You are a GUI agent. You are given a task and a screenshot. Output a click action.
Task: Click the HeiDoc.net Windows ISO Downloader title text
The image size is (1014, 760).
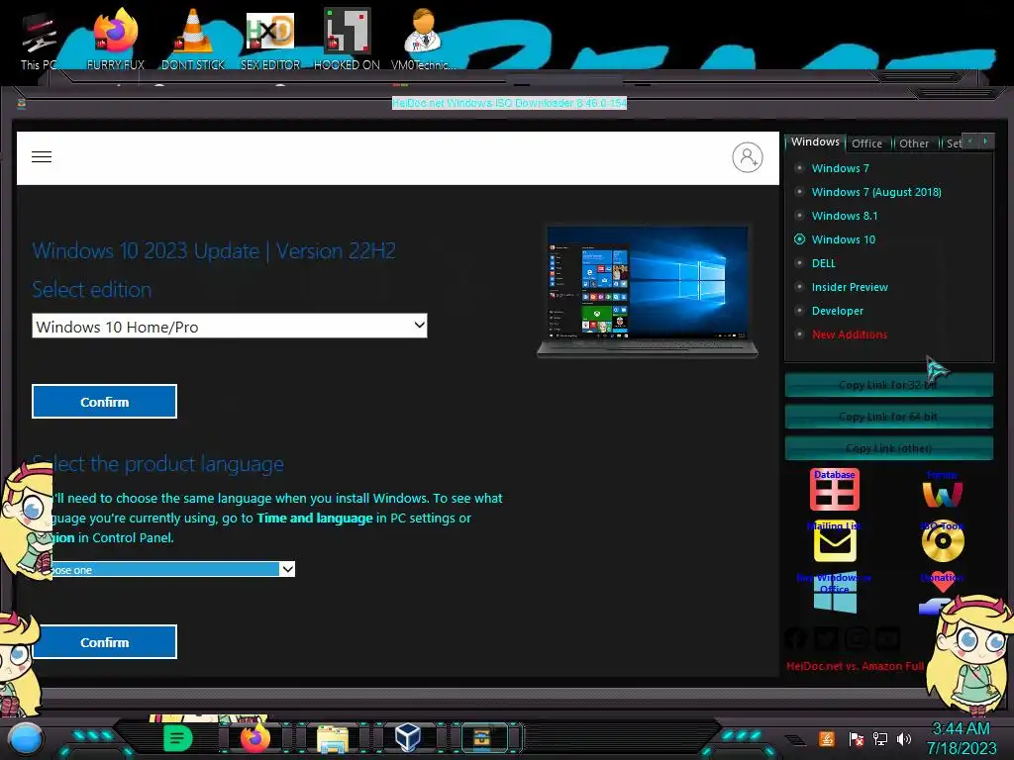509,103
